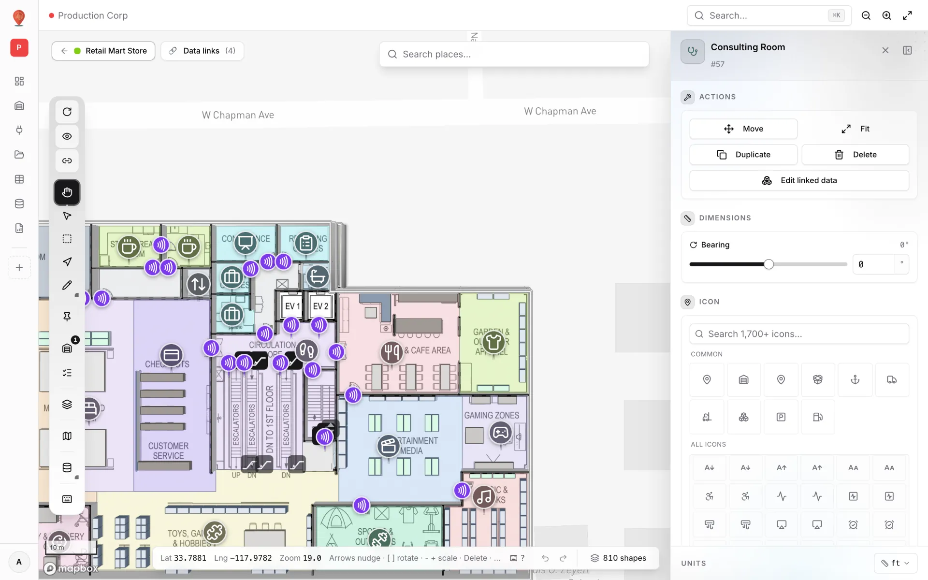Toggle visibility with the eye icon
This screenshot has height=580, width=928.
(x=67, y=136)
